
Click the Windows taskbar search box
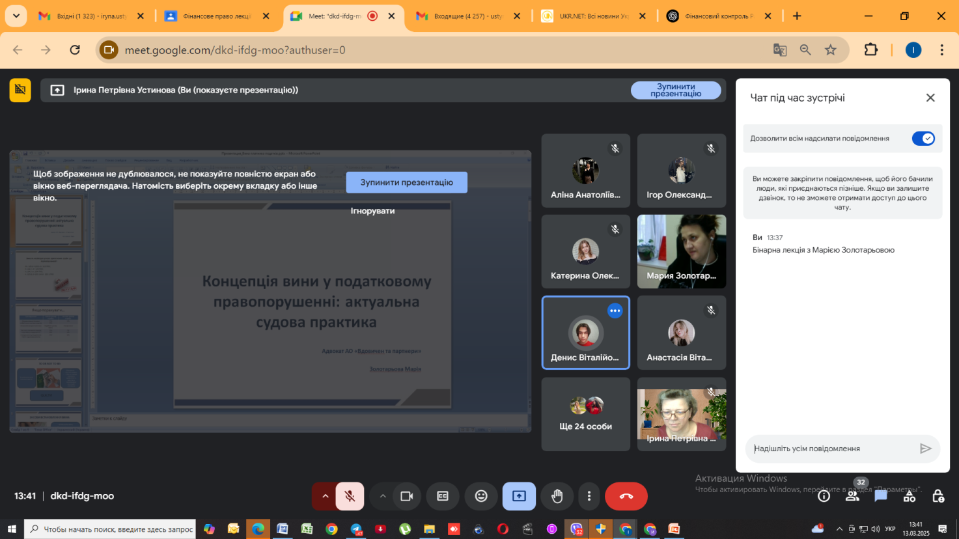(x=110, y=529)
